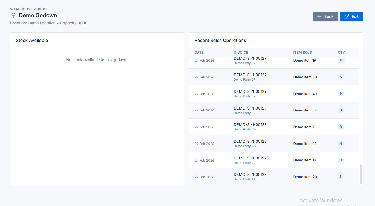Click the 'No stock available in this godown.' message
Viewport: 375px width, 206px height.
coord(97,60)
